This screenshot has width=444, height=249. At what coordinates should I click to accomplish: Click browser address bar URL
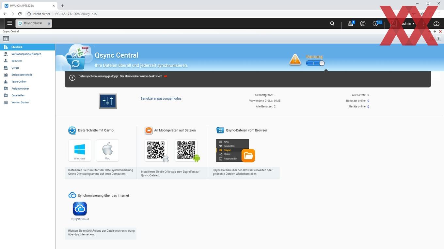[76, 14]
